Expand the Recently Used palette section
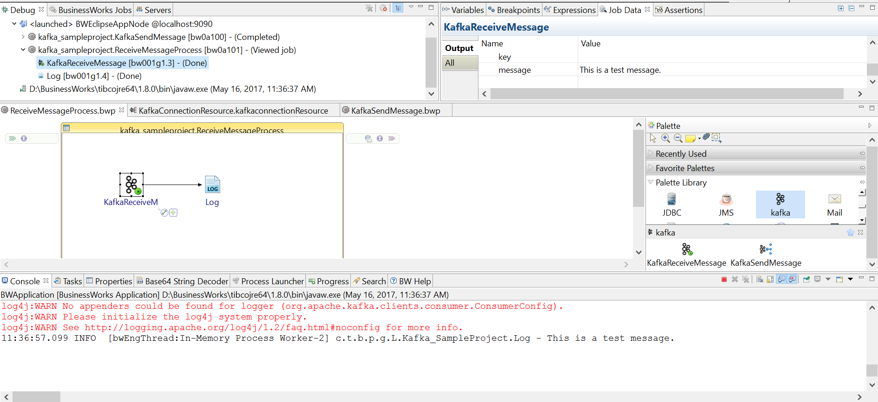878x402 pixels. pos(651,153)
